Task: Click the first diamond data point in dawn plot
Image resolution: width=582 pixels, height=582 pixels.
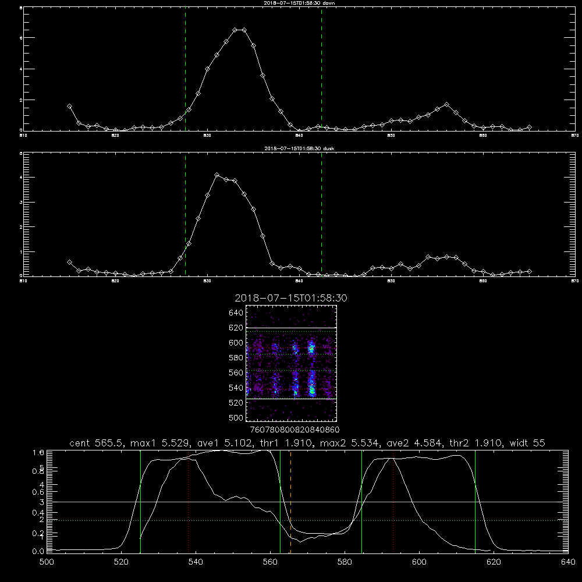Action: click(x=69, y=106)
